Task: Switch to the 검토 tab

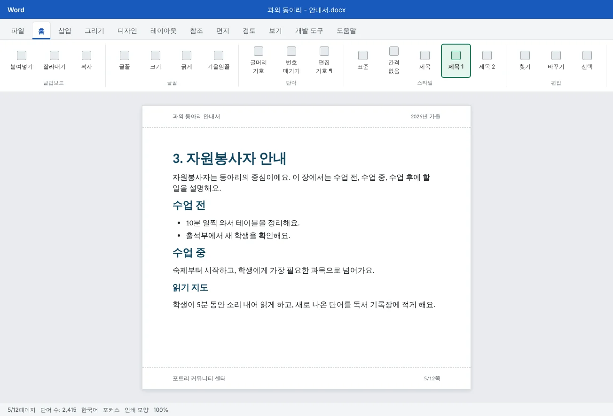Action: coord(249,31)
